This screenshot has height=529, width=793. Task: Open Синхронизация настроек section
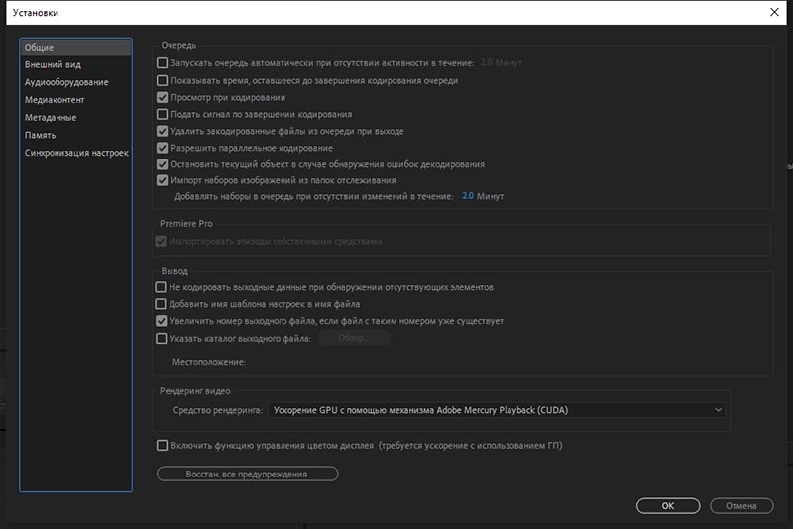point(76,153)
